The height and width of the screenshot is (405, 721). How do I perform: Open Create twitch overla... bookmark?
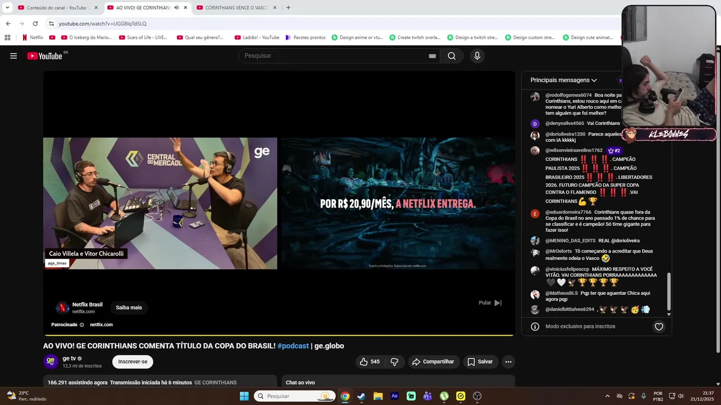click(415, 38)
